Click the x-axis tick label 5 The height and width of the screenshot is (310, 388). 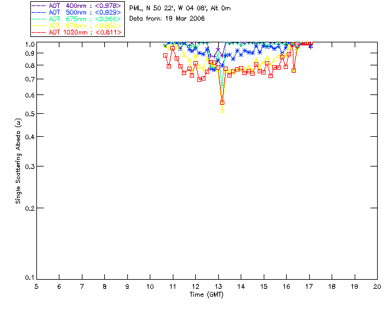point(36,286)
